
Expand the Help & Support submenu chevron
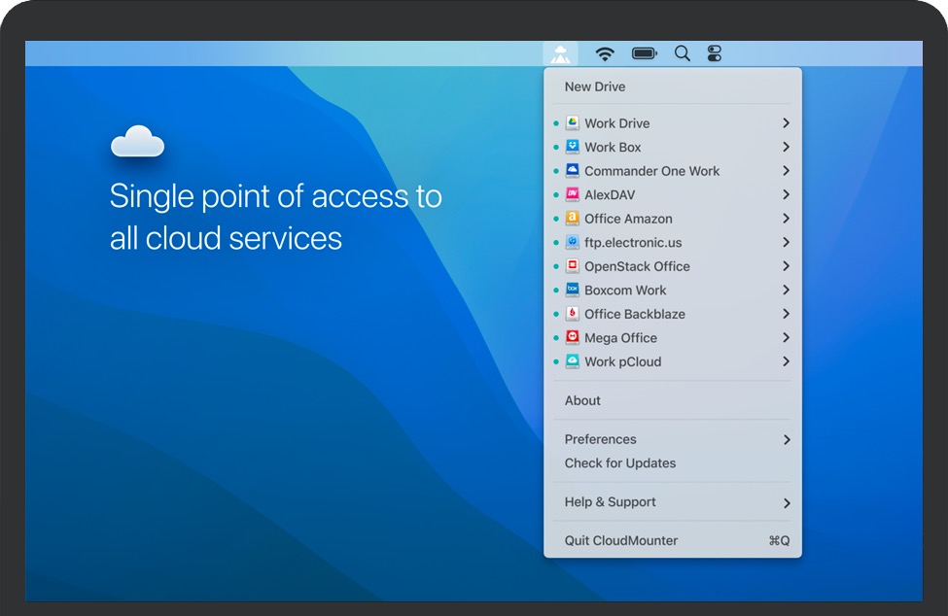pyautogui.click(x=787, y=503)
